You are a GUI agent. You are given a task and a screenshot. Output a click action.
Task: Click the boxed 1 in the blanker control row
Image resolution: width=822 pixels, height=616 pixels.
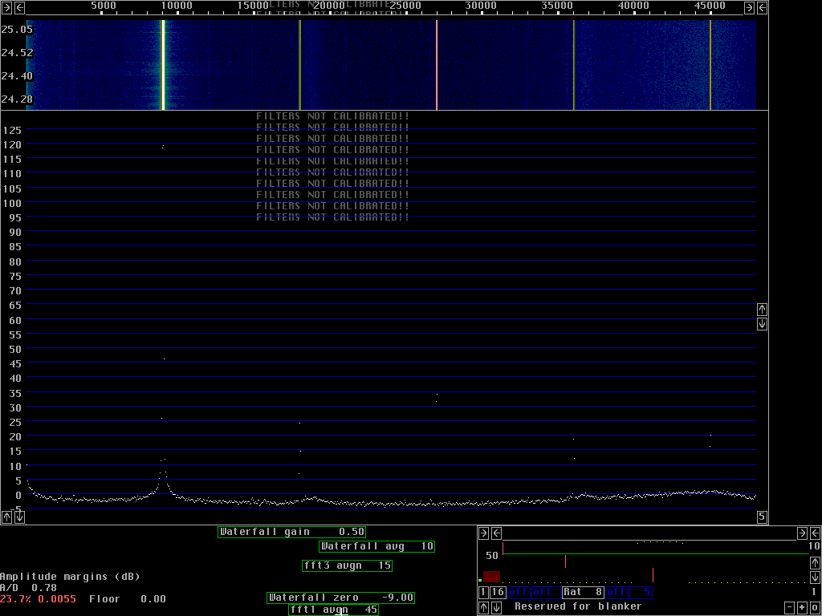point(483,593)
